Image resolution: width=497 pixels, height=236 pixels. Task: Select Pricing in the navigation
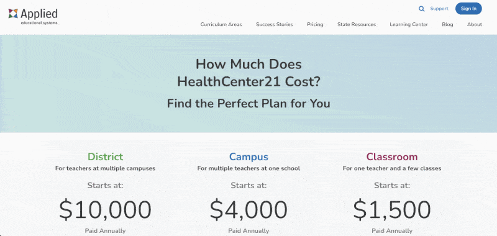click(x=315, y=24)
